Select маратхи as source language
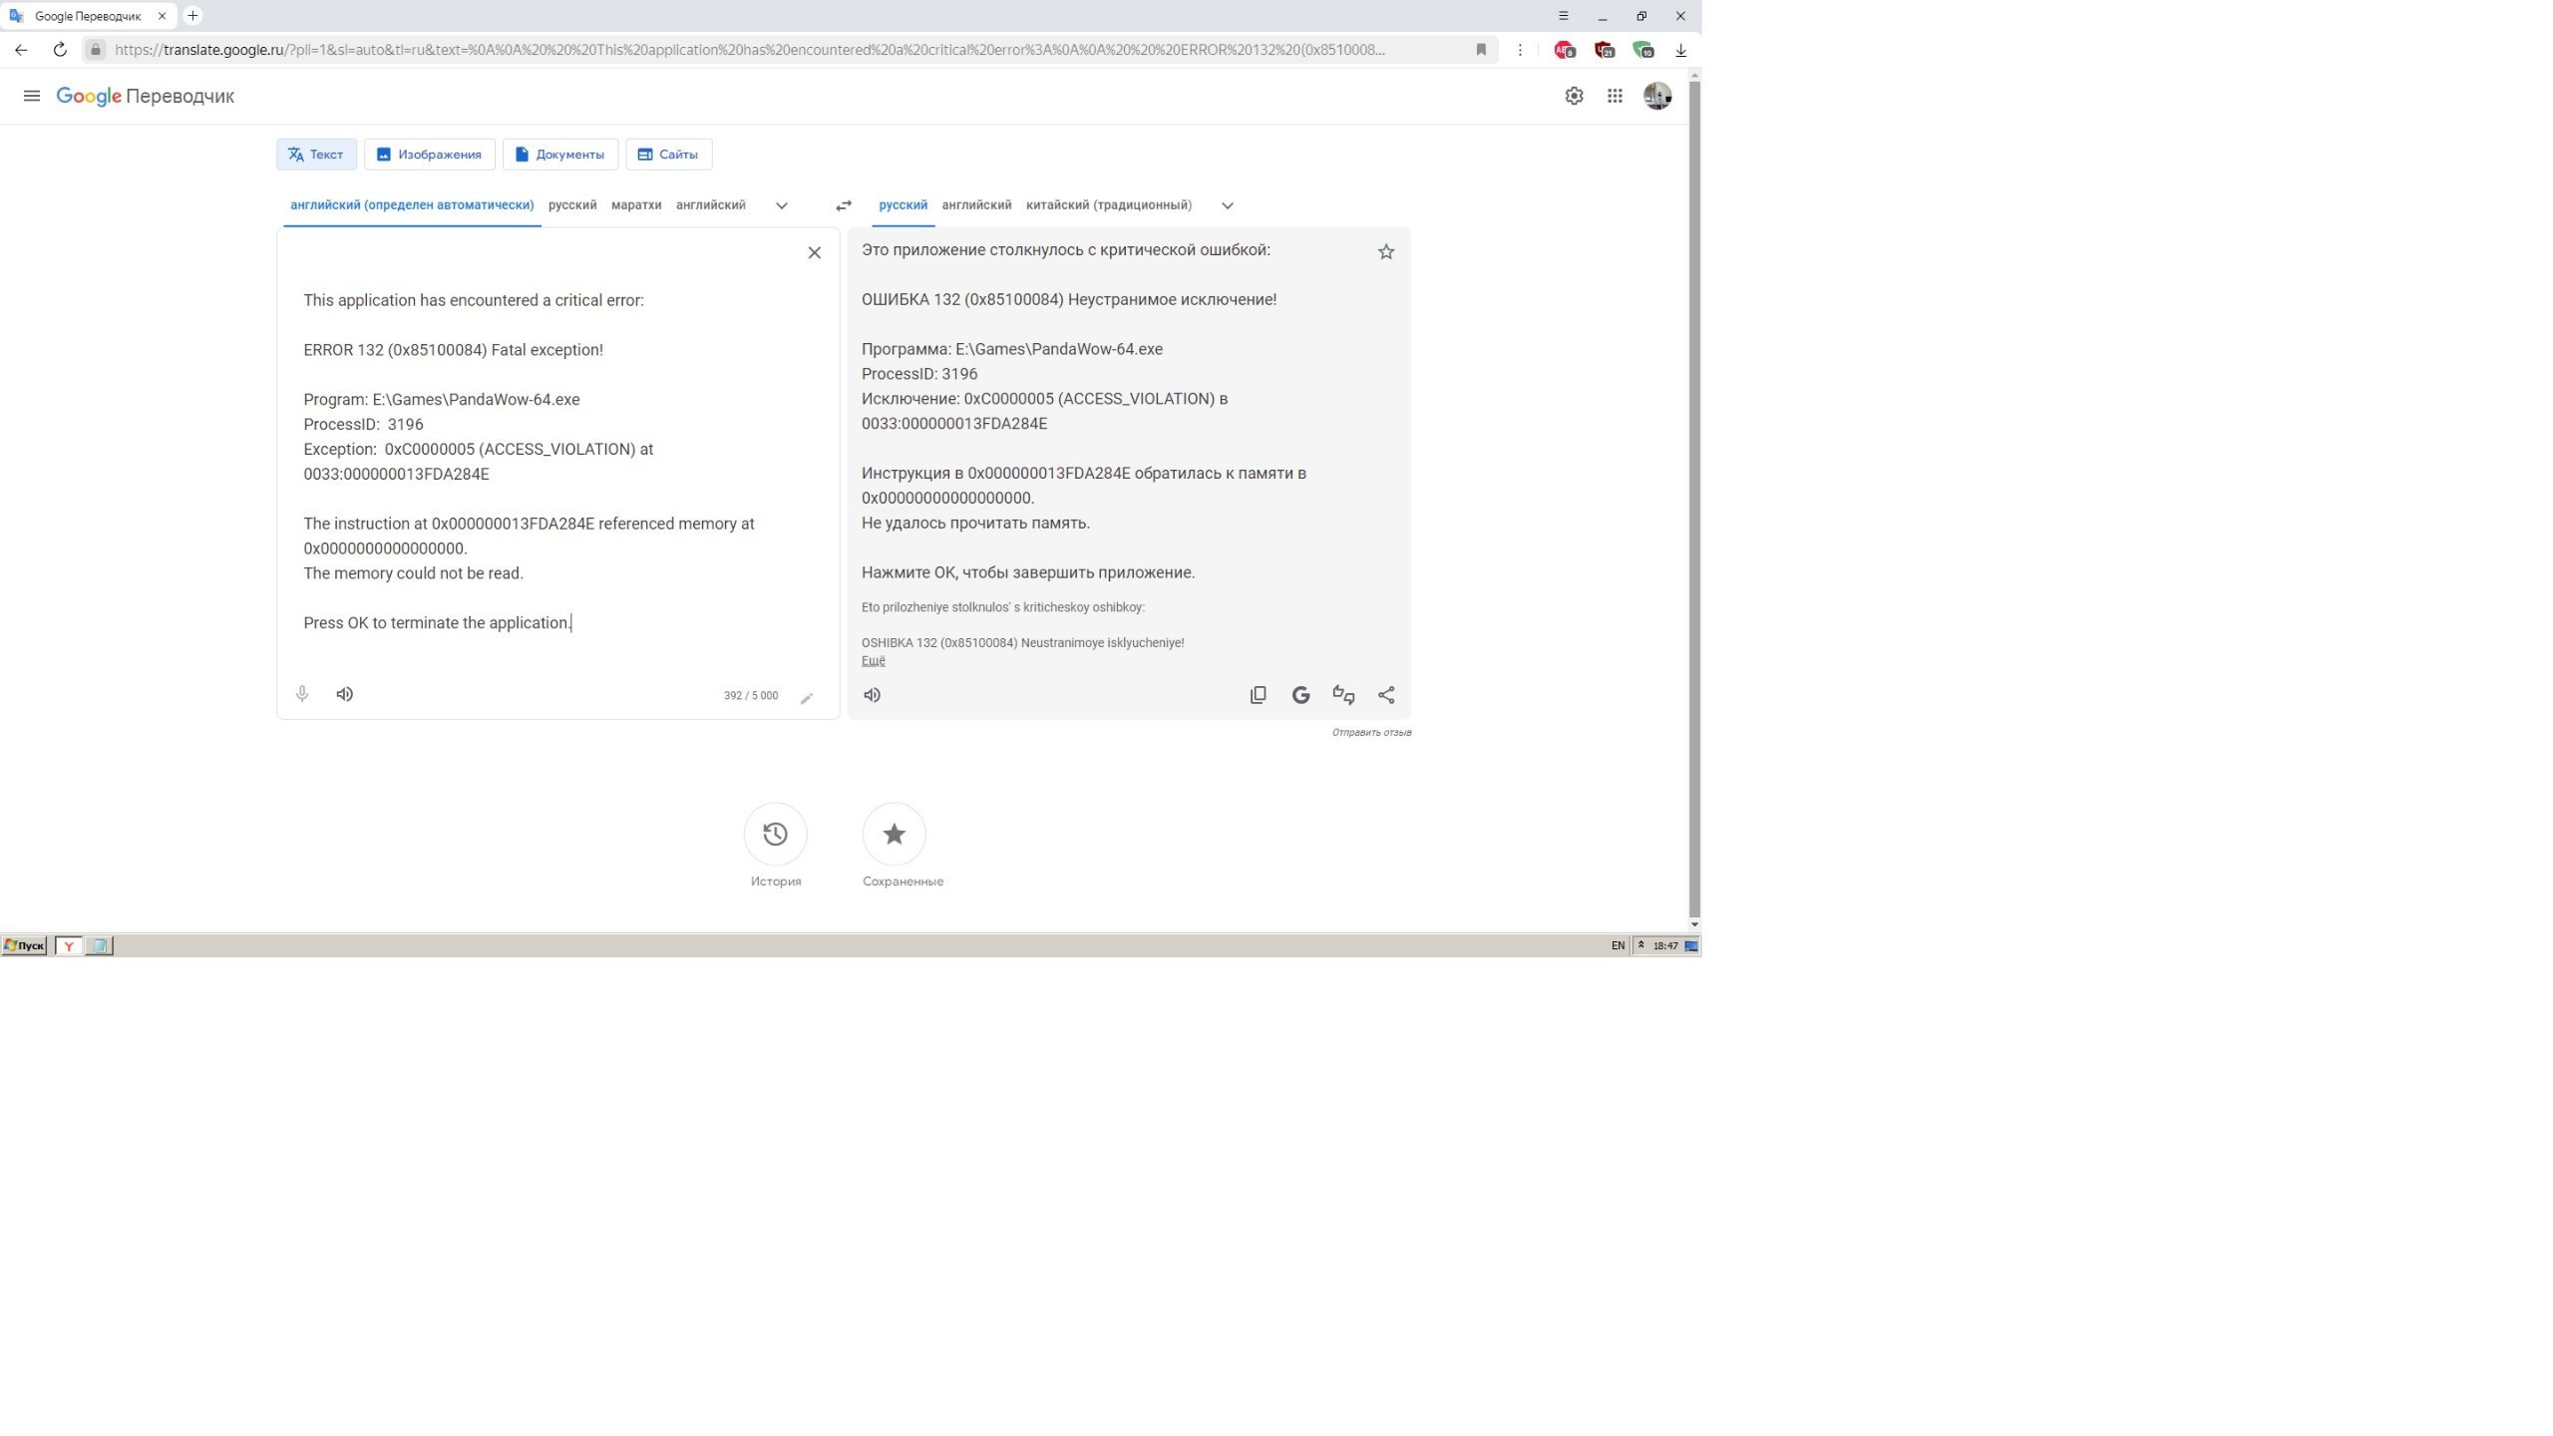2553x1436 pixels. point(636,205)
